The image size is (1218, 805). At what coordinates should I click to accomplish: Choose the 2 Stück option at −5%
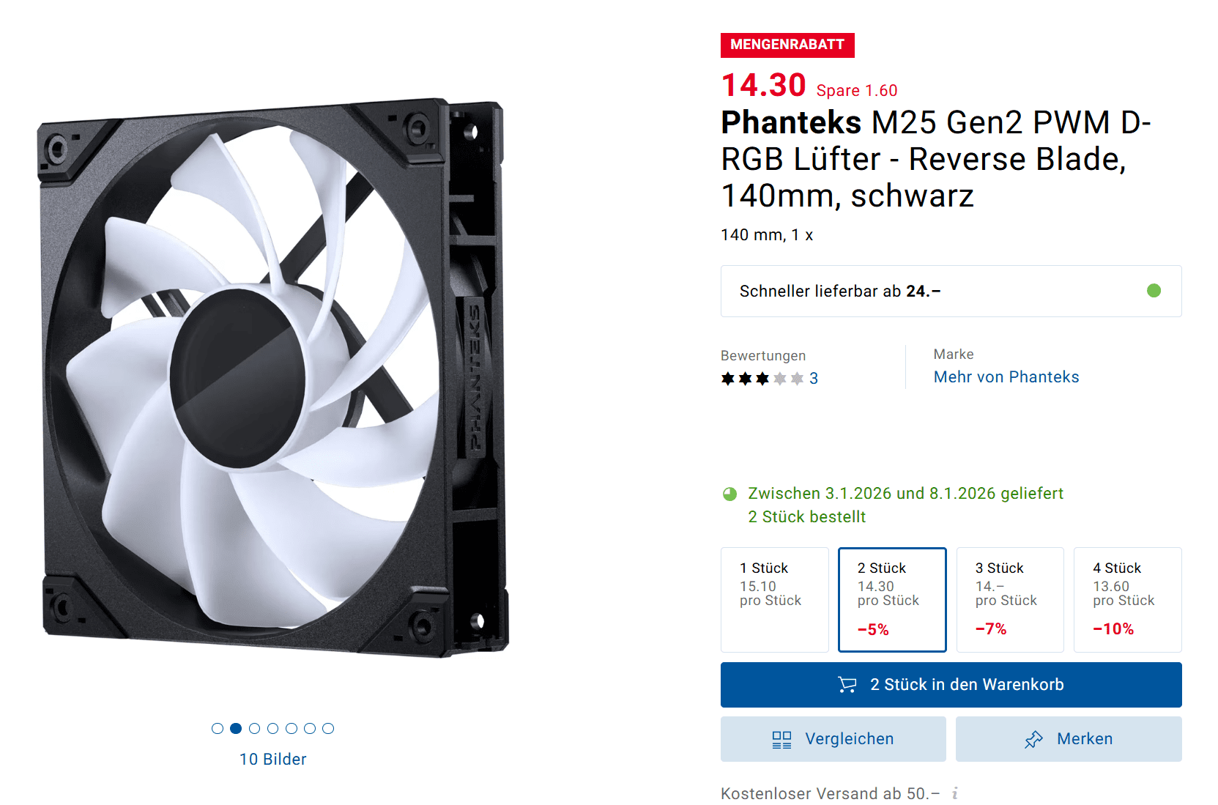892,600
